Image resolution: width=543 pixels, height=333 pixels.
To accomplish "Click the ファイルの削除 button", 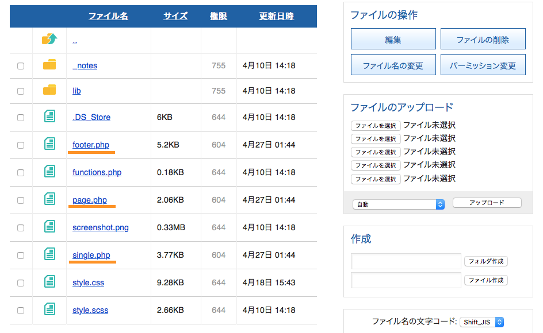I will coord(483,39).
